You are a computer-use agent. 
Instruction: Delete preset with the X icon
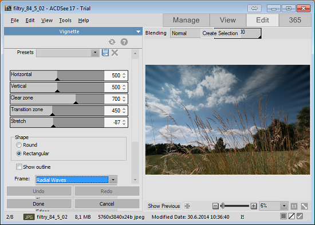115,53
